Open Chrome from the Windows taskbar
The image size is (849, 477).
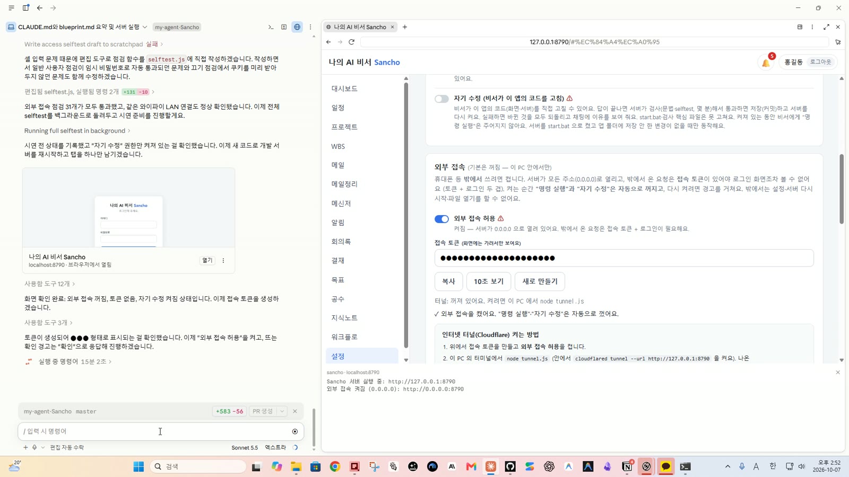coord(335,466)
